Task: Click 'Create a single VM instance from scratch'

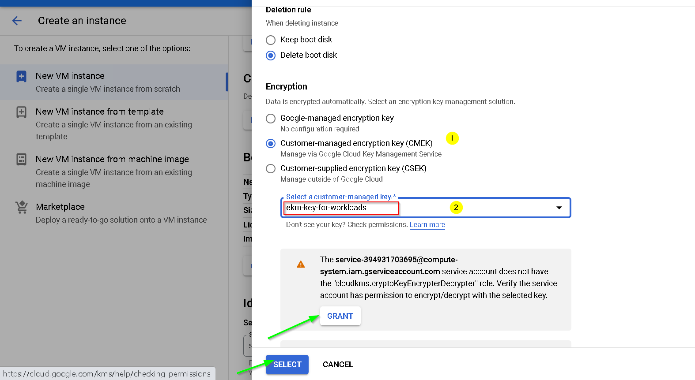Action: coord(108,89)
